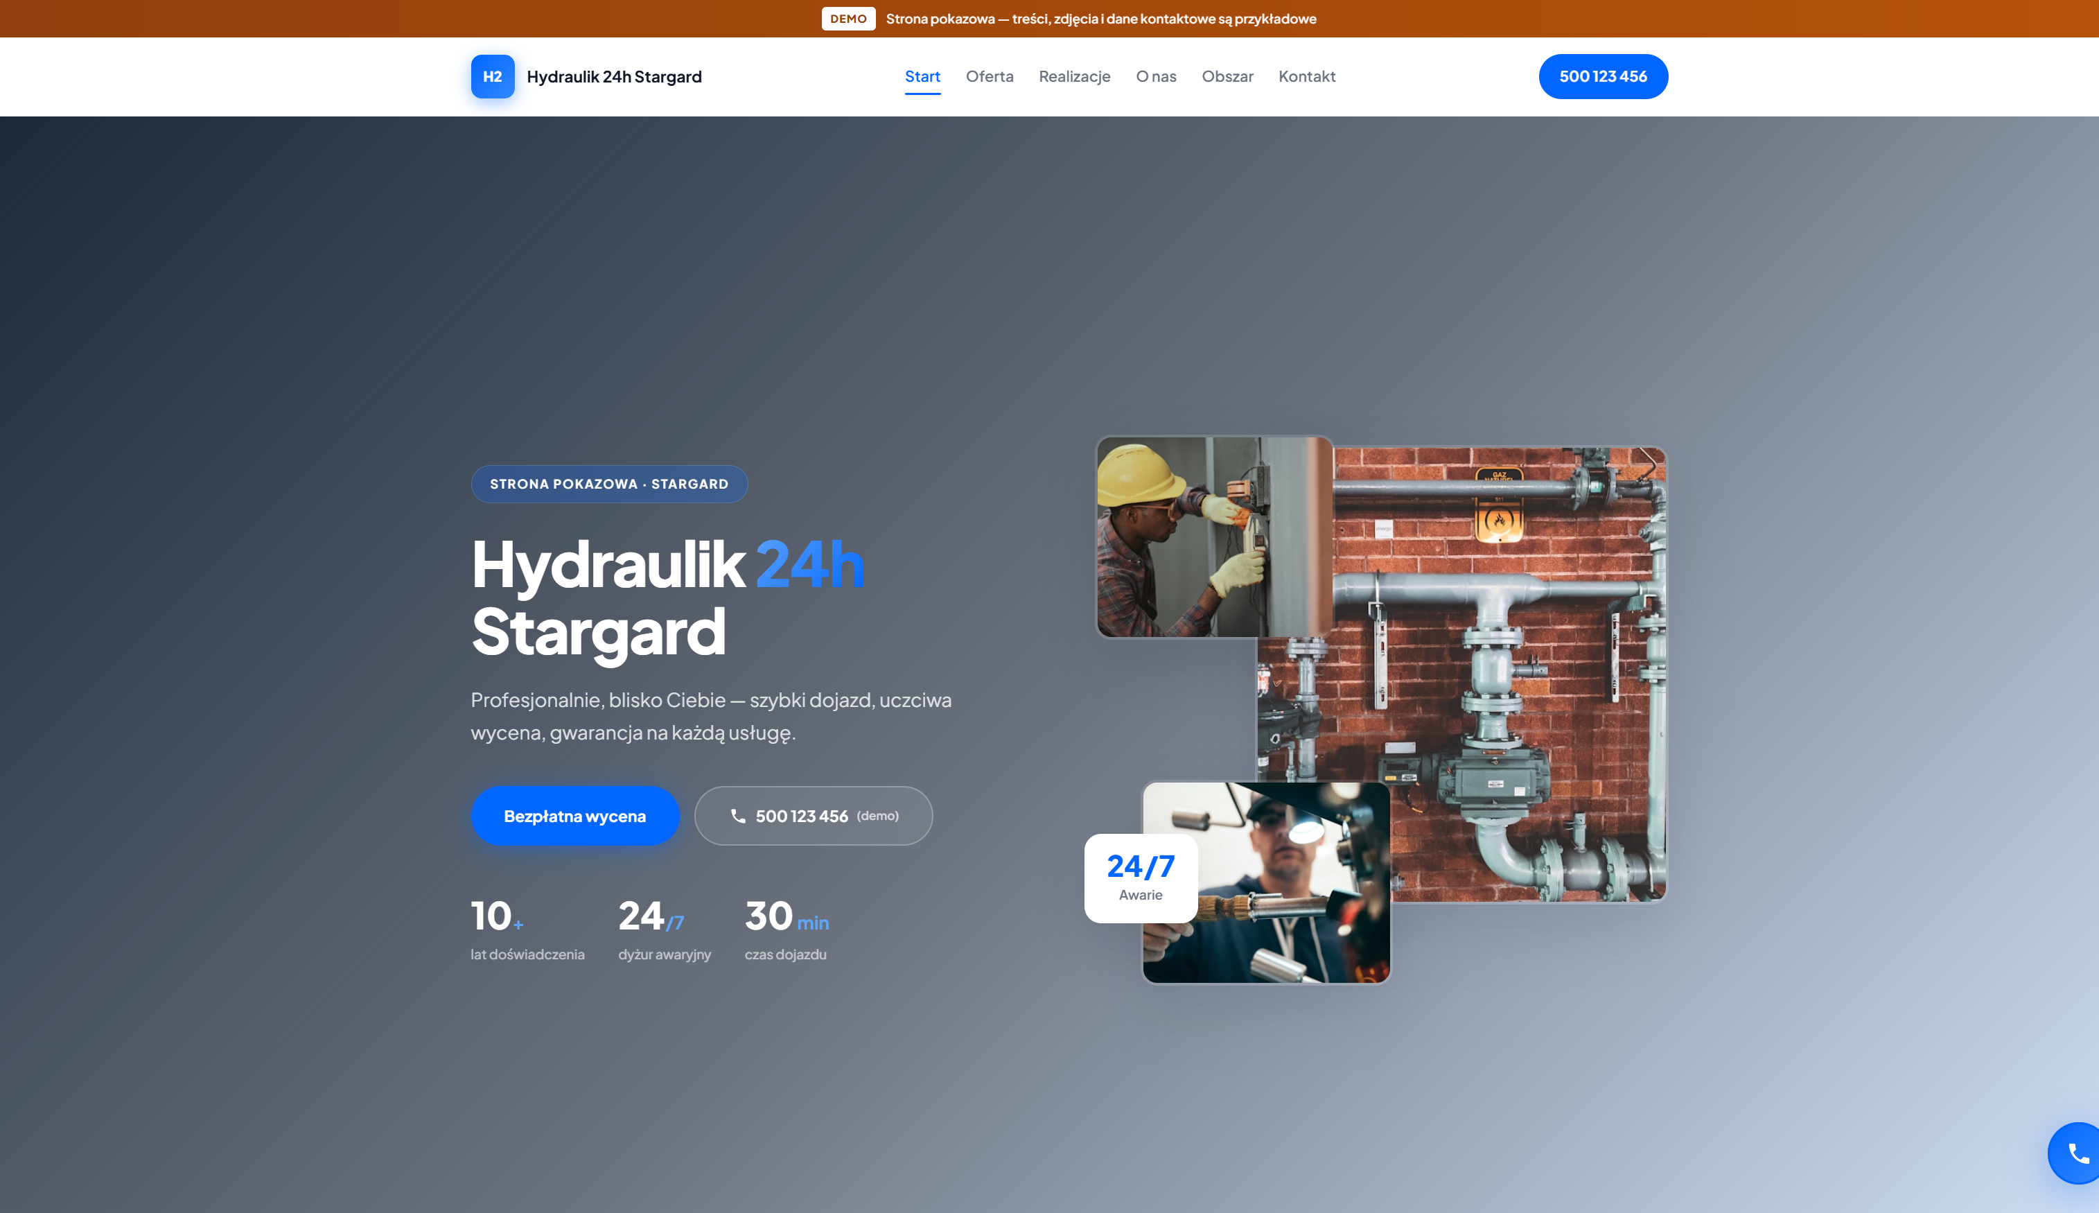Click the DEMO badge in top banner

[848, 18]
